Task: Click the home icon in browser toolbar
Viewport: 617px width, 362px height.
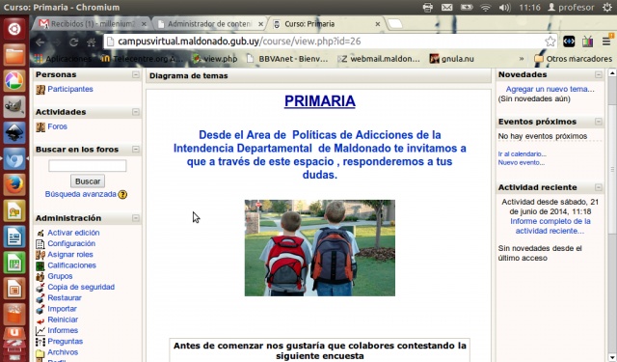Action: (x=92, y=42)
